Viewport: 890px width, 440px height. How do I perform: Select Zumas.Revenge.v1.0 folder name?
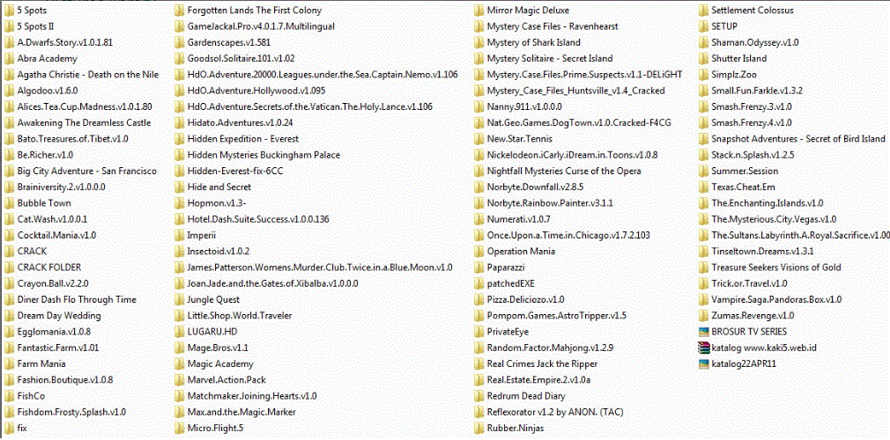click(753, 315)
